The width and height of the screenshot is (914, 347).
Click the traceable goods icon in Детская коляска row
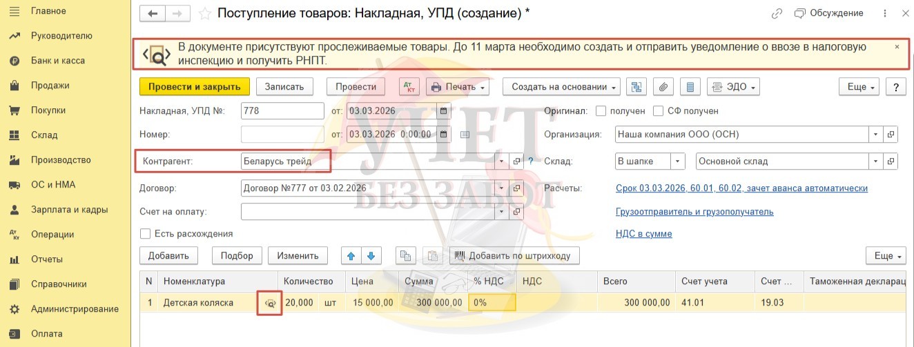[x=270, y=303]
